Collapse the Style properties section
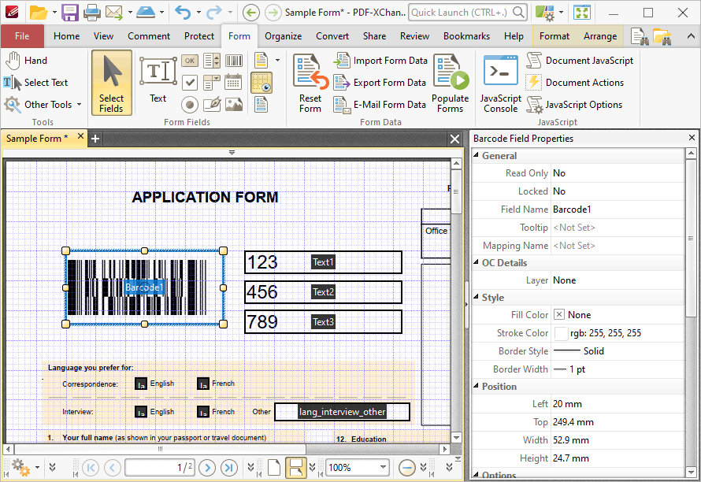Image resolution: width=701 pixels, height=482 pixels. click(x=476, y=297)
